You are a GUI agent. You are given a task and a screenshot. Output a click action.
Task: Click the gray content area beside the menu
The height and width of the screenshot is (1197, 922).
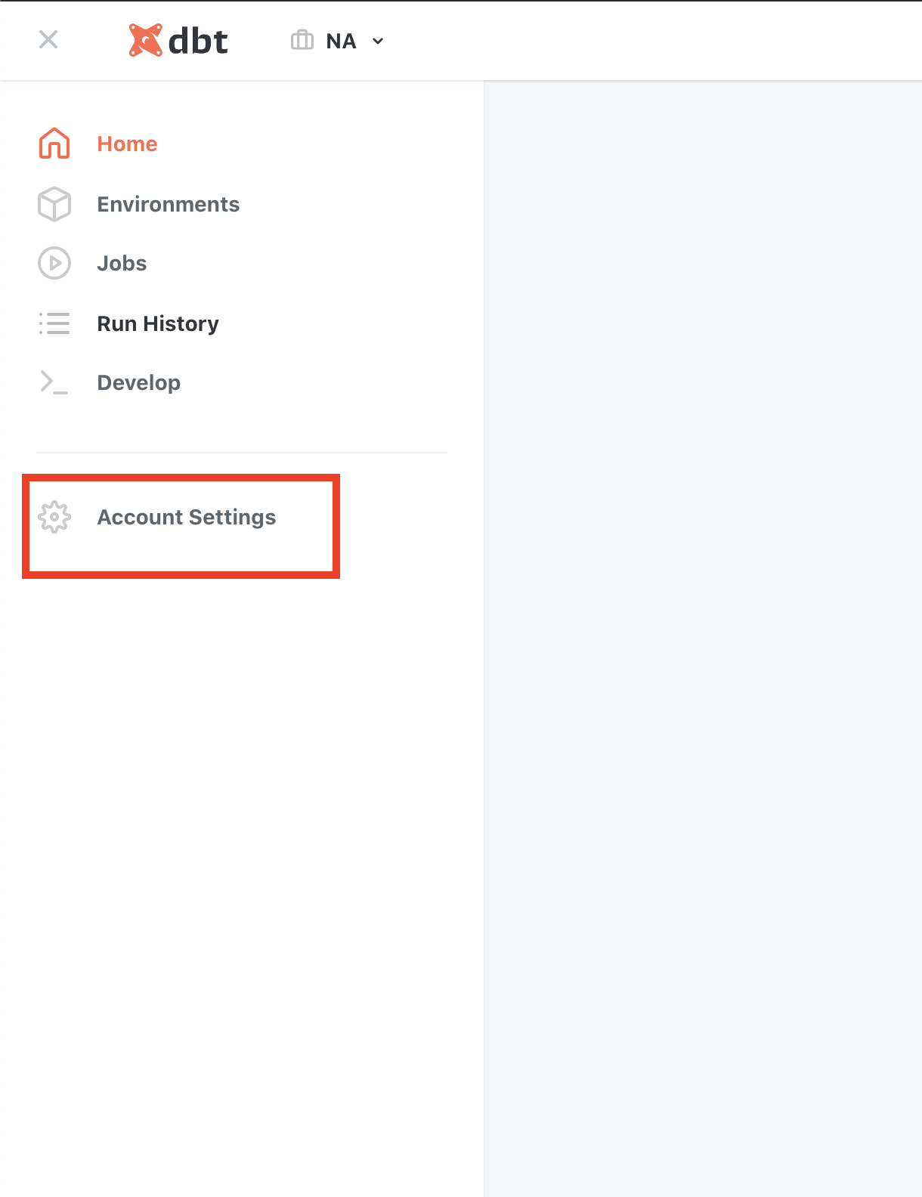703,605
